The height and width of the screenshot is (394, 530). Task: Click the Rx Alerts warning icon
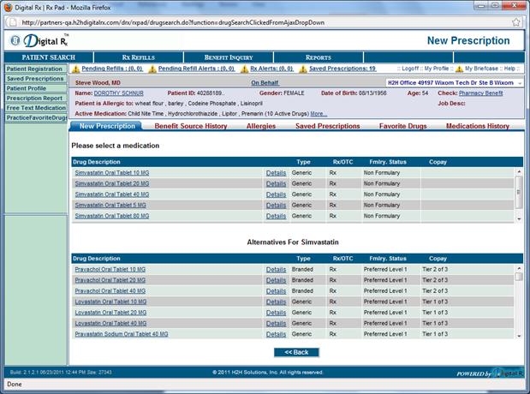point(248,69)
